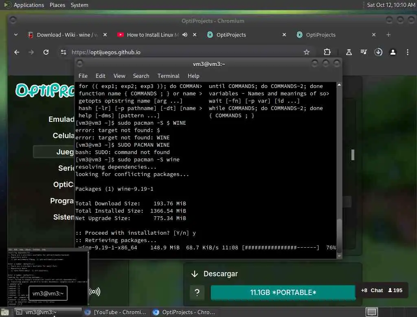417x317 pixels.
Task: Open the Sisten sidebar link
Action: (x=64, y=217)
